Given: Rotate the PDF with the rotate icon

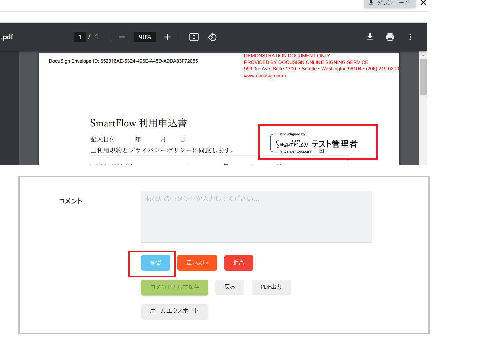Looking at the screenshot, I should pyautogui.click(x=212, y=37).
